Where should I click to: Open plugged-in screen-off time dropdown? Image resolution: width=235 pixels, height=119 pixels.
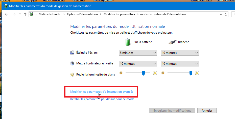[x=180, y=53]
